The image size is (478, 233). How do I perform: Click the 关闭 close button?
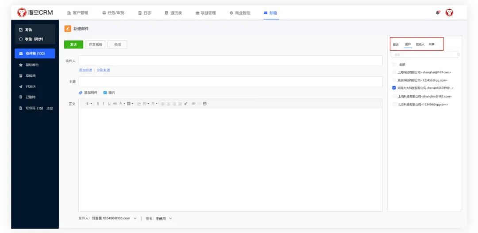117,45
